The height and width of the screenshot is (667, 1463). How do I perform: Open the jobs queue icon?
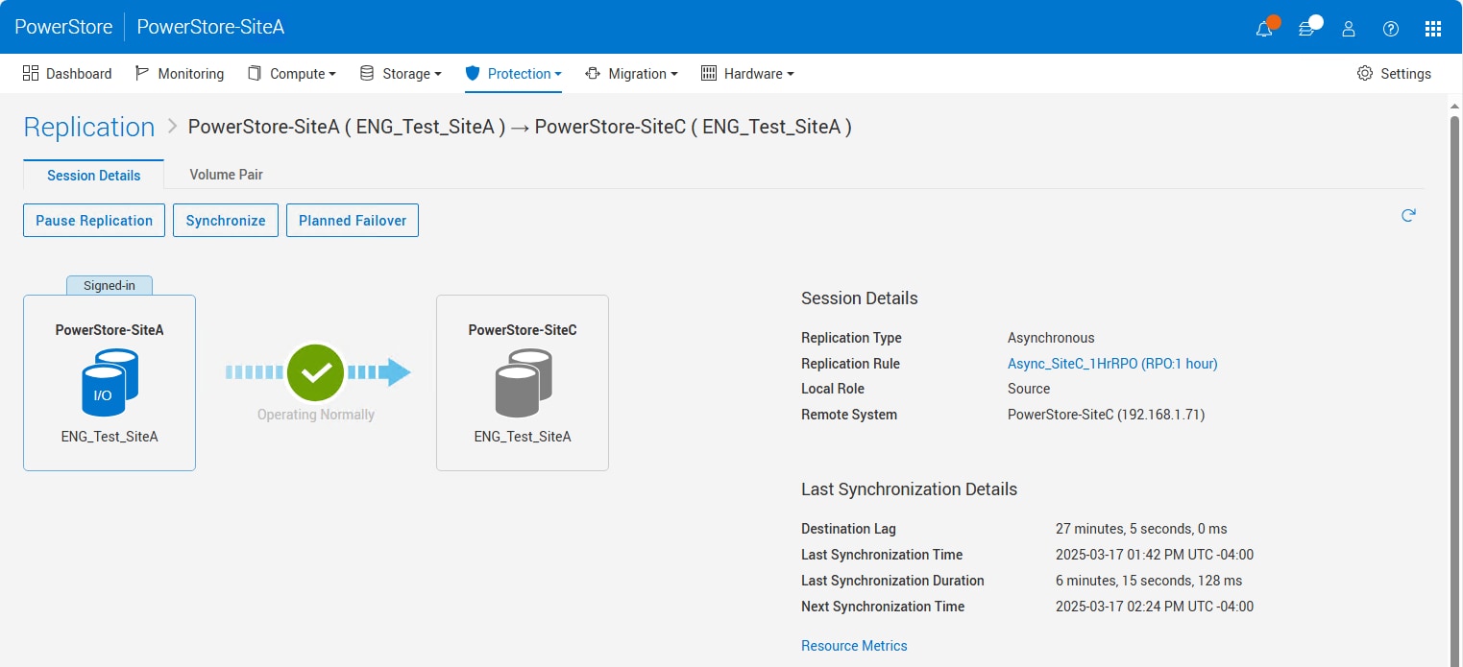tap(1306, 28)
